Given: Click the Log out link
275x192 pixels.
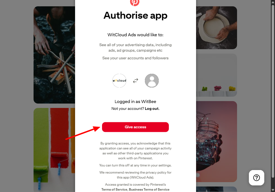Looking at the screenshot, I should tap(152, 108).
